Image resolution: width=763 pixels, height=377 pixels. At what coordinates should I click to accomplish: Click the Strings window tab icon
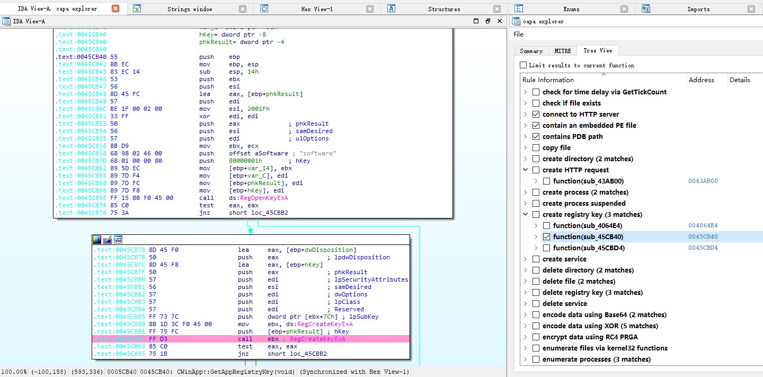pos(137,8)
